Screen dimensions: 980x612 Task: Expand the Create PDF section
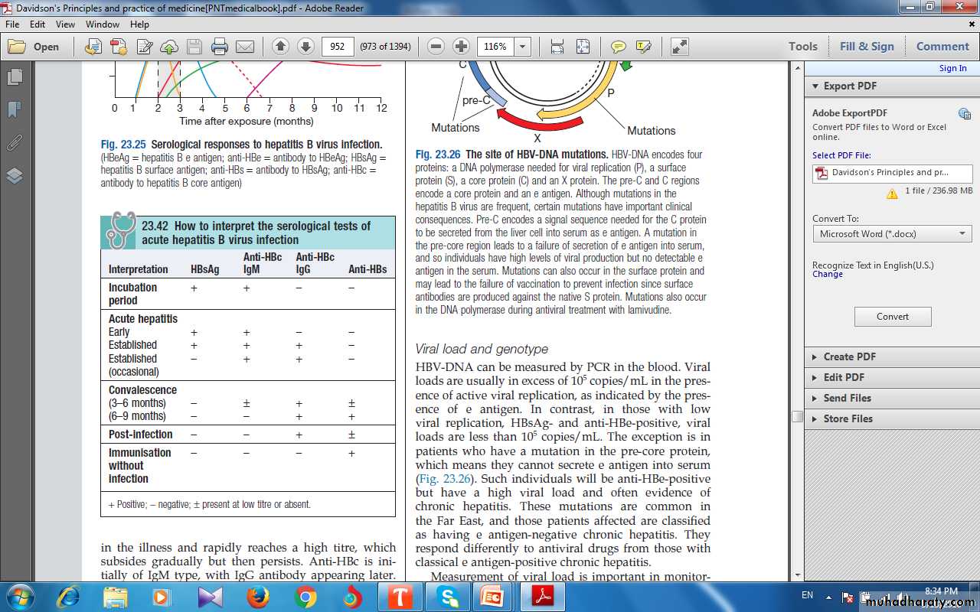[849, 356]
